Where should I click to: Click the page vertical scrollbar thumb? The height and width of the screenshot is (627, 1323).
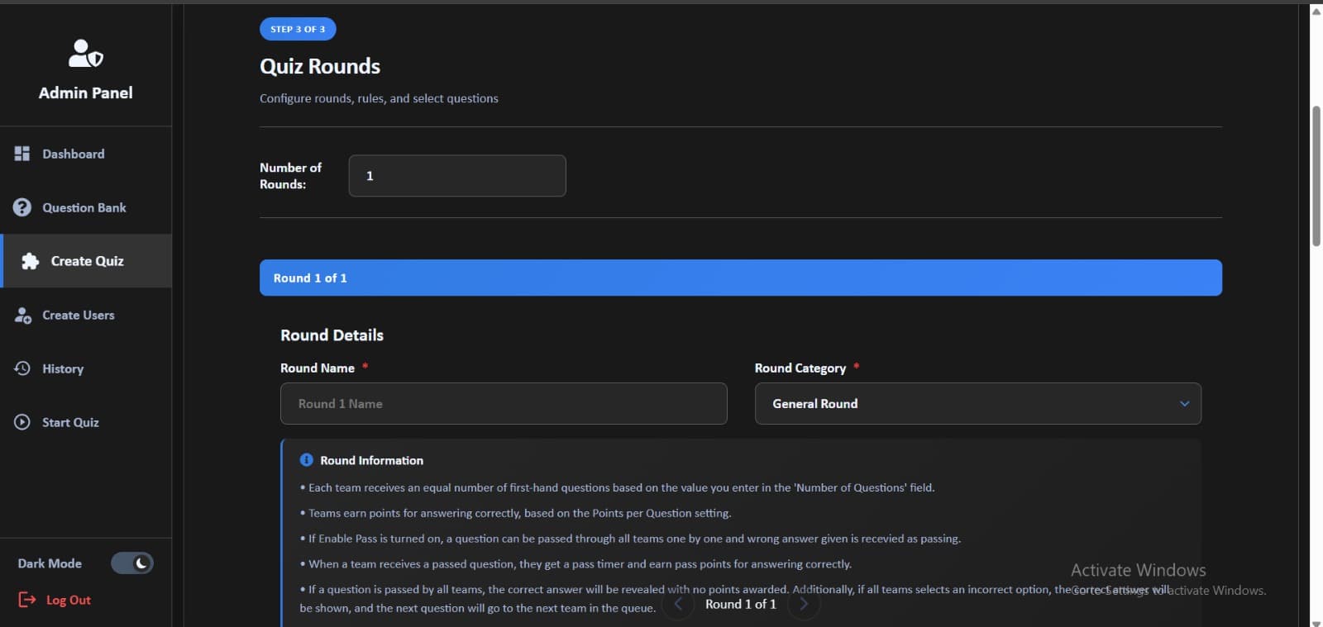1316,175
